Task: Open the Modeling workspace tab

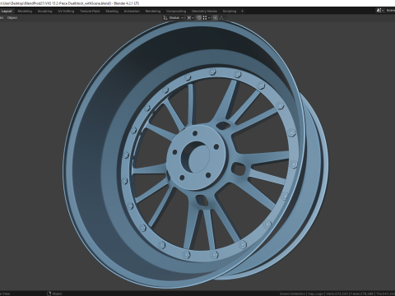Action: point(25,12)
